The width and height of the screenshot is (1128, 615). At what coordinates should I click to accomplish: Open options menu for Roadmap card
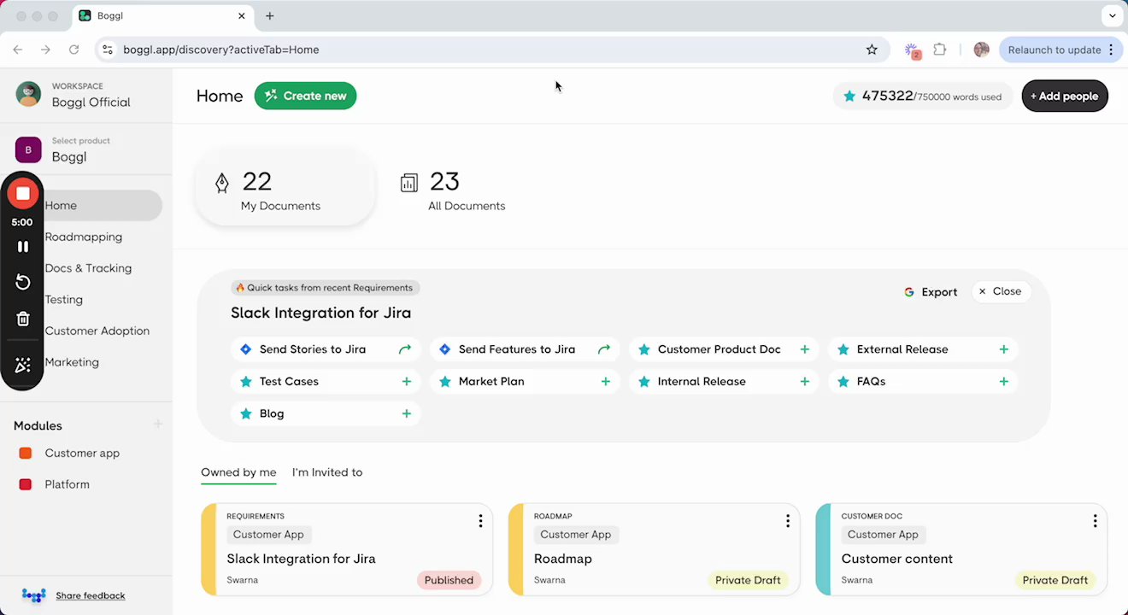pyautogui.click(x=788, y=521)
